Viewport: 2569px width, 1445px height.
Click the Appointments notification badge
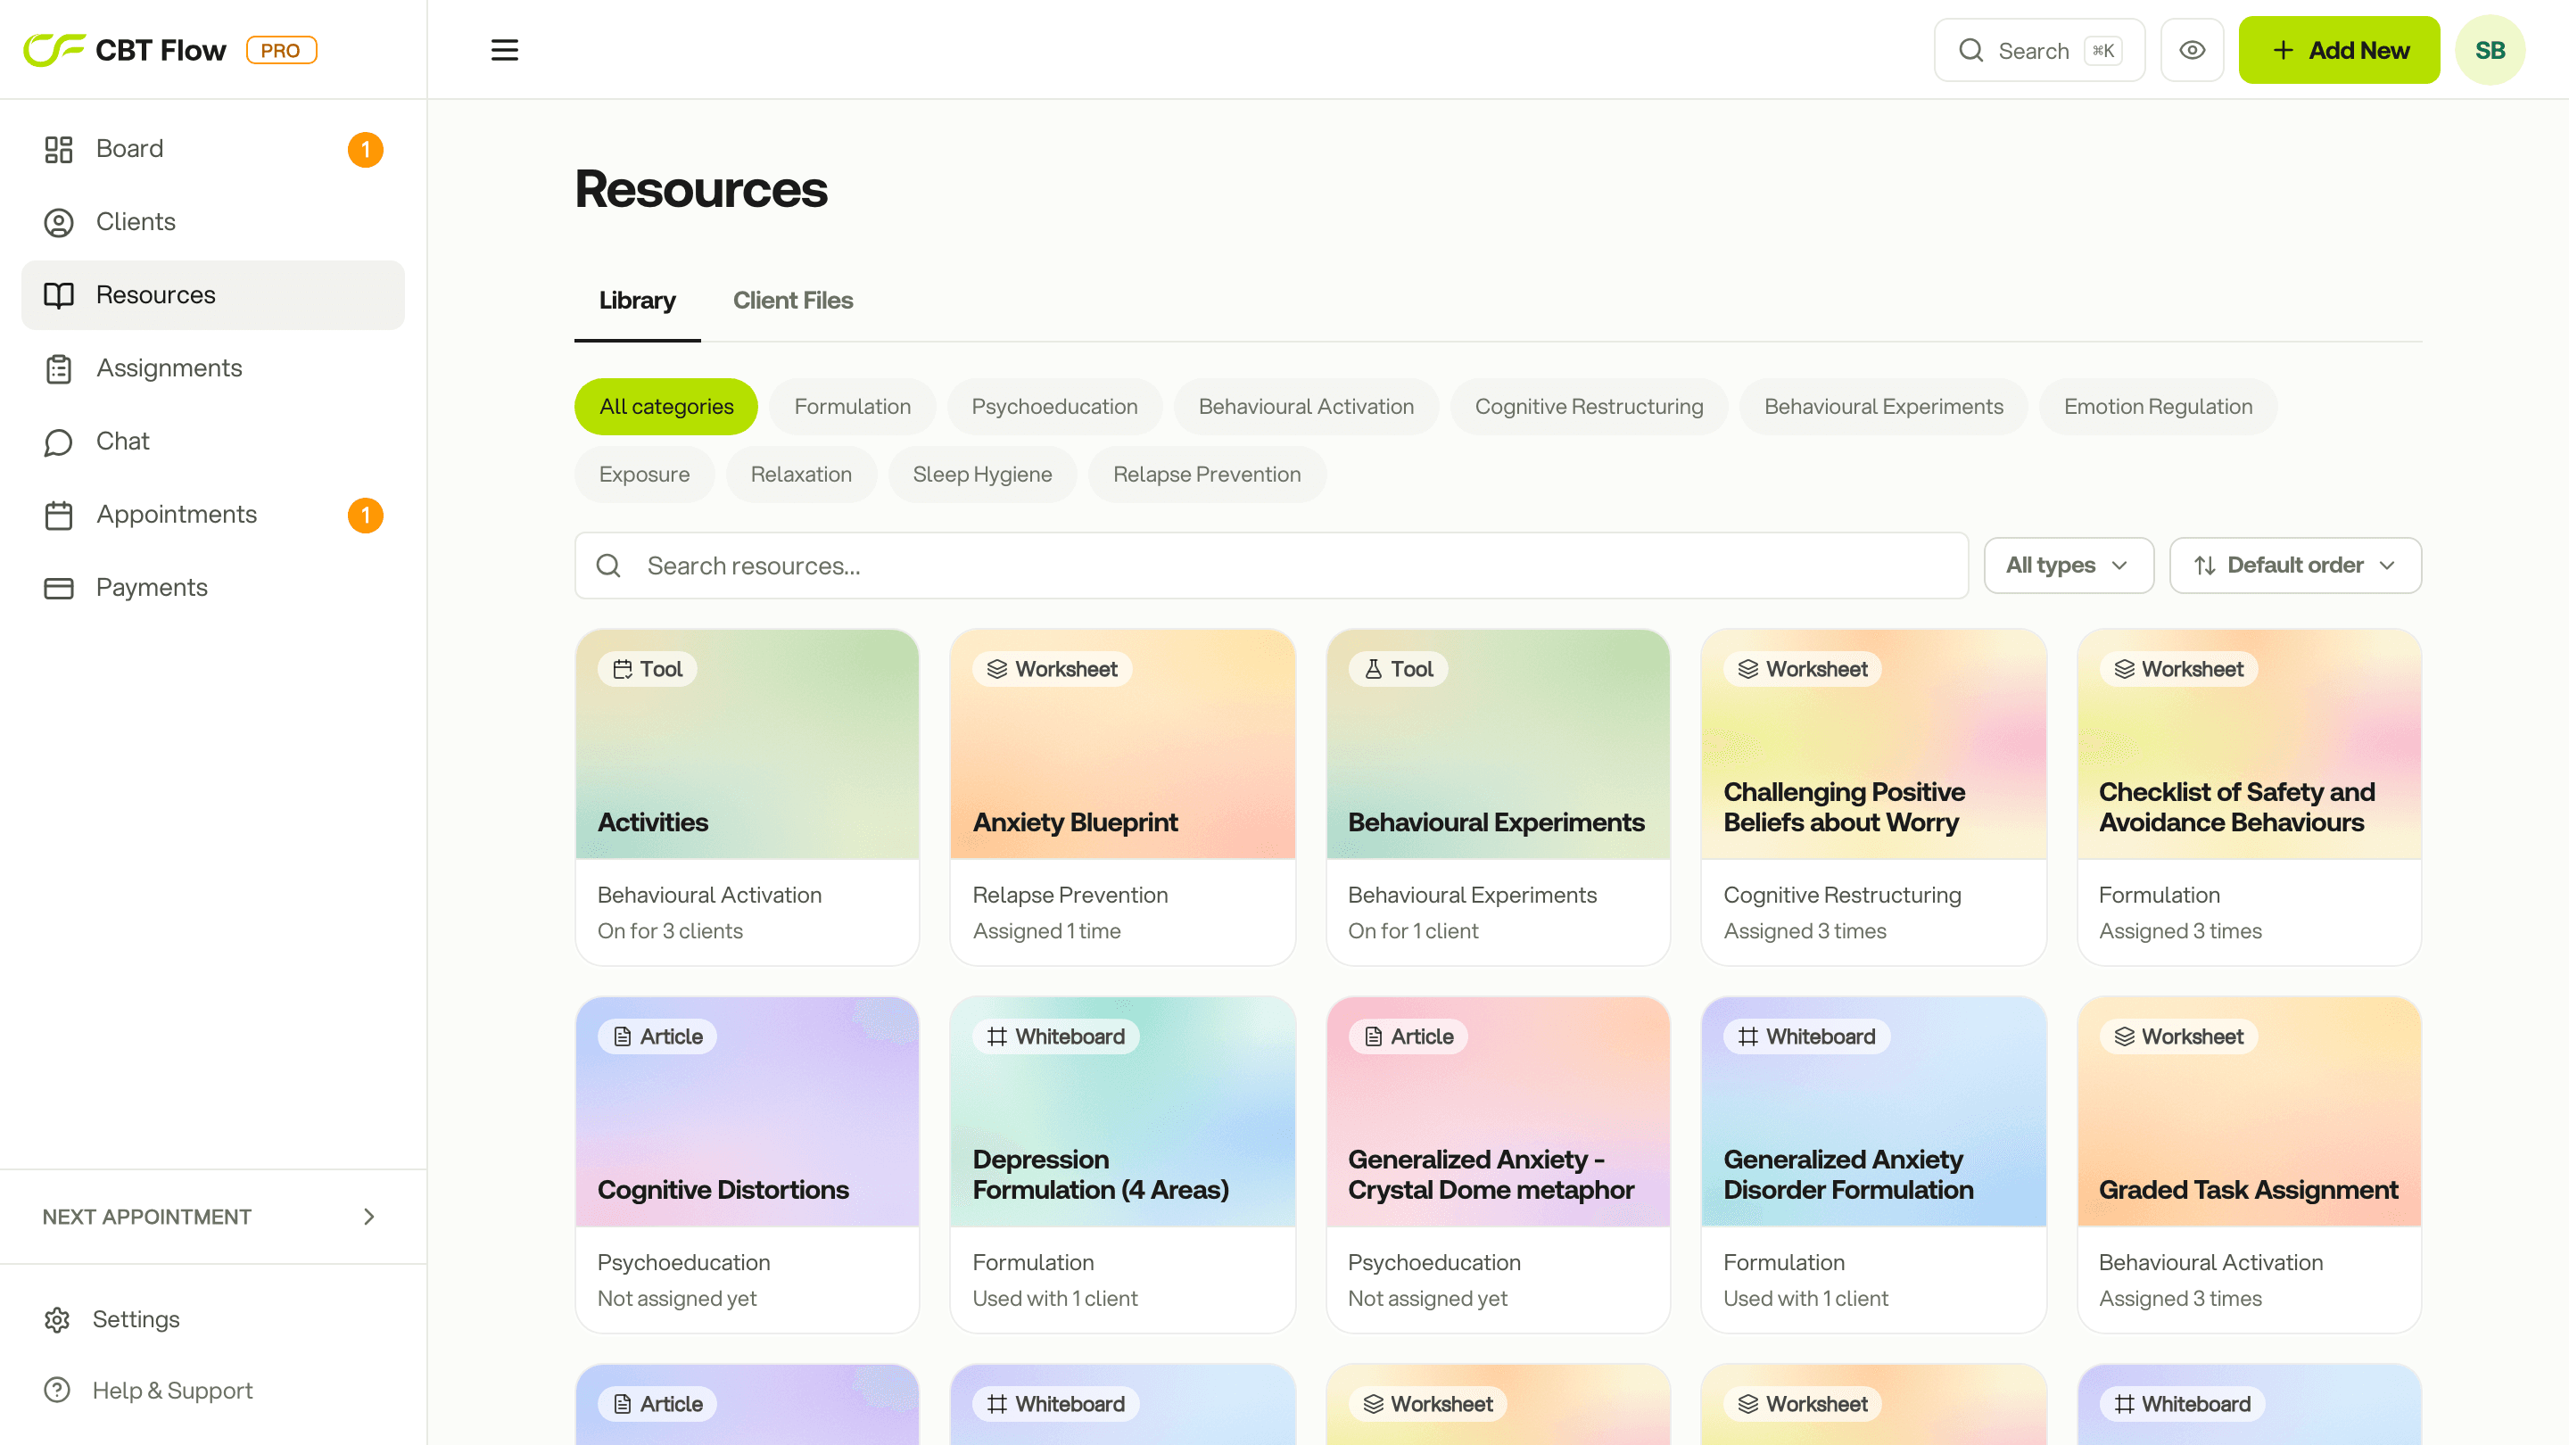tap(365, 516)
